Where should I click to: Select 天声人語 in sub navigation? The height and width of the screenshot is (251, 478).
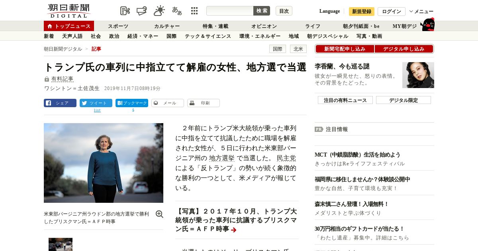pyautogui.click(x=72, y=36)
